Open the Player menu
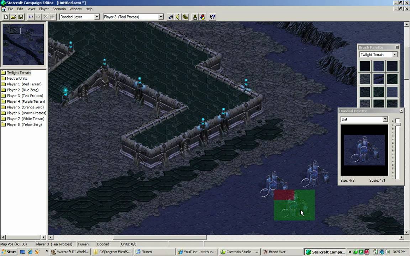Viewport: 410px width, 256px height. point(44,9)
